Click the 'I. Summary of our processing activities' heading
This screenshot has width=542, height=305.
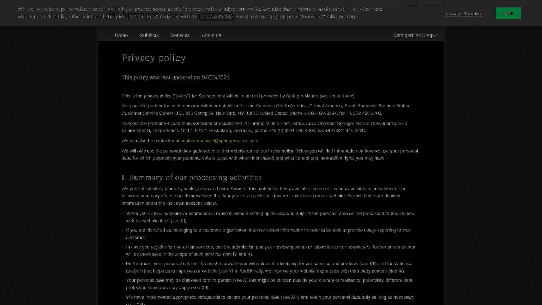point(192,177)
